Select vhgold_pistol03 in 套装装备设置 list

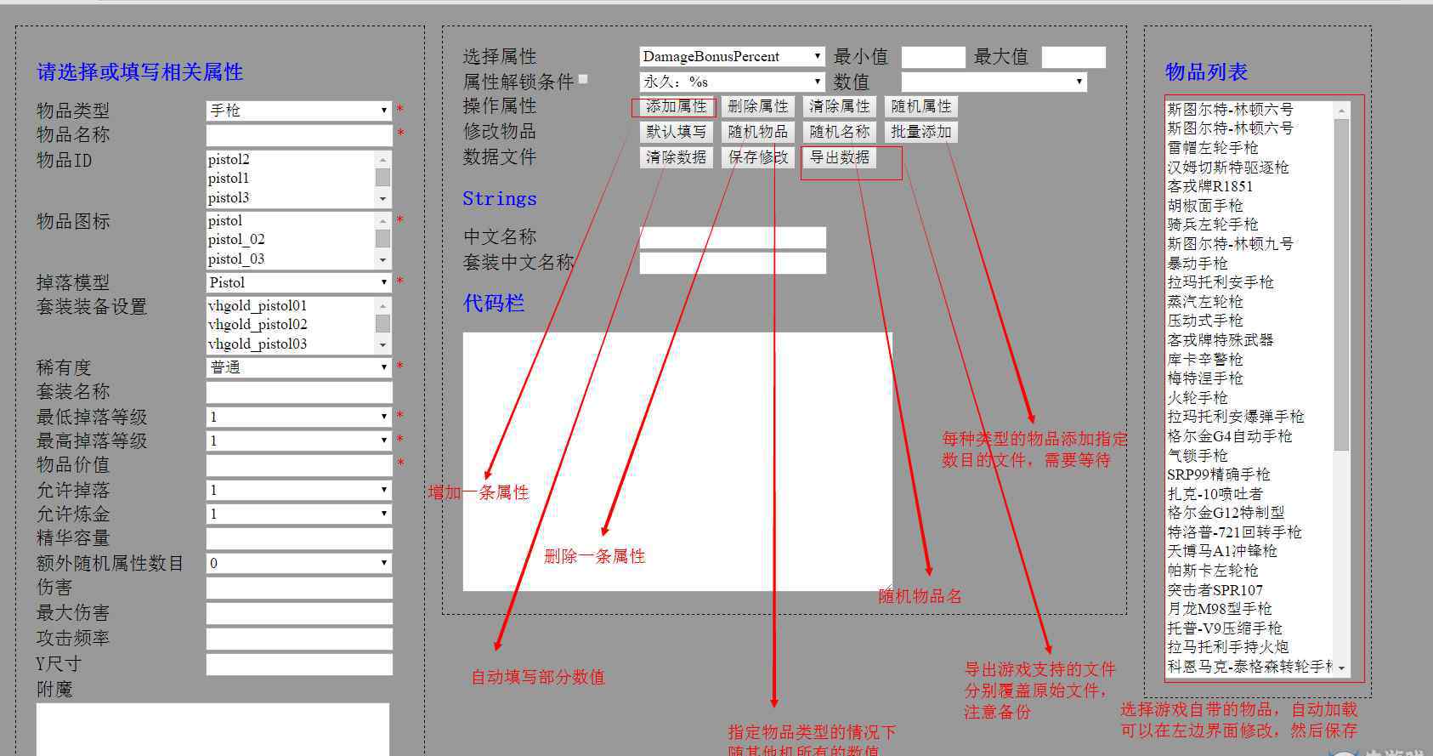(291, 344)
